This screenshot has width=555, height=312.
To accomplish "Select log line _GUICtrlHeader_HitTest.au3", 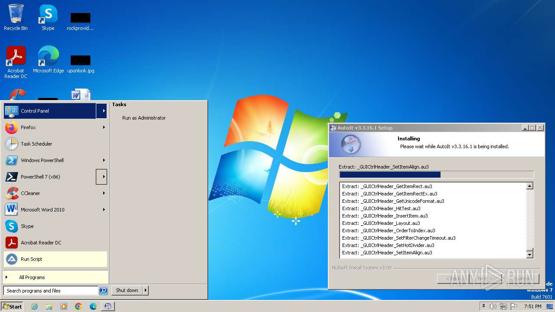I will pos(381,208).
